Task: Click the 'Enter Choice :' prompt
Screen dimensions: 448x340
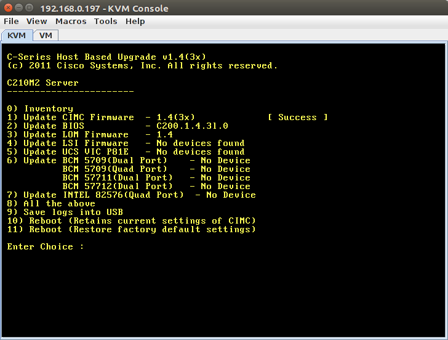Action: pos(46,247)
